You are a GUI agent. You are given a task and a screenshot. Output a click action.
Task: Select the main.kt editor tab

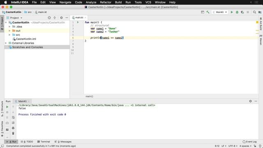[79, 17]
